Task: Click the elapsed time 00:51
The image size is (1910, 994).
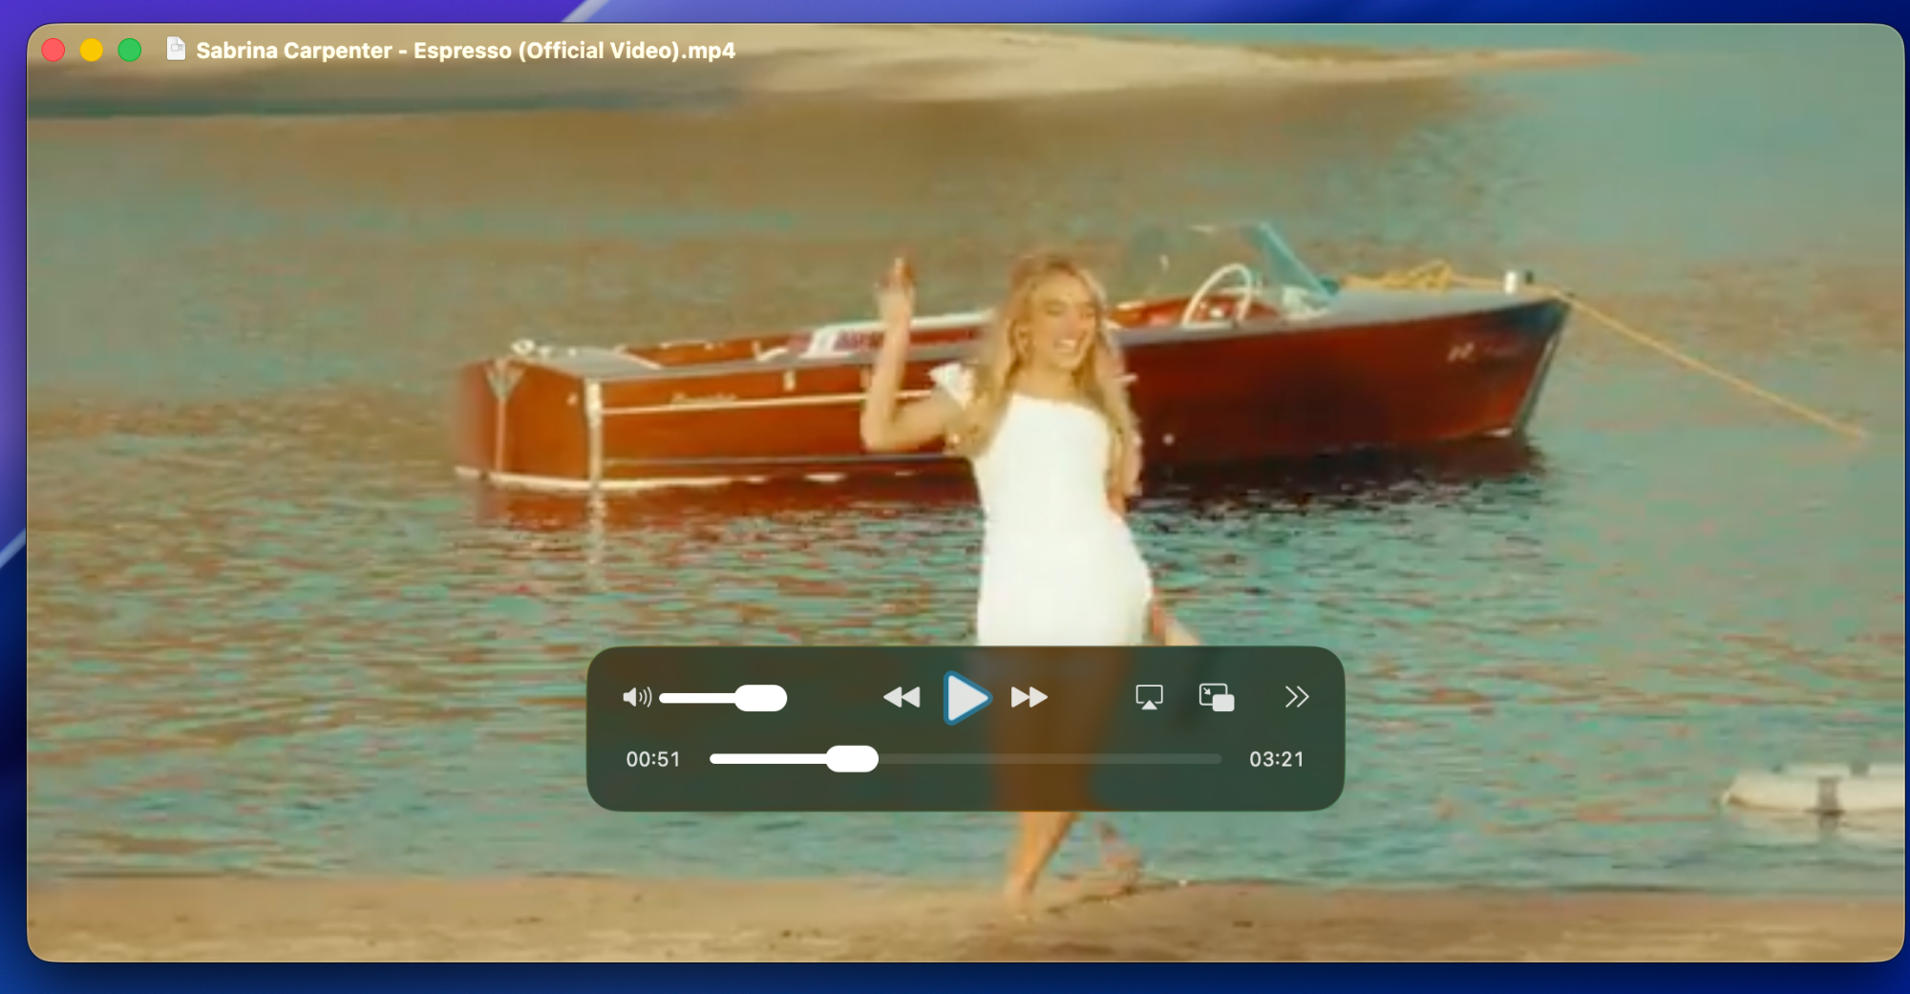Action: [653, 759]
